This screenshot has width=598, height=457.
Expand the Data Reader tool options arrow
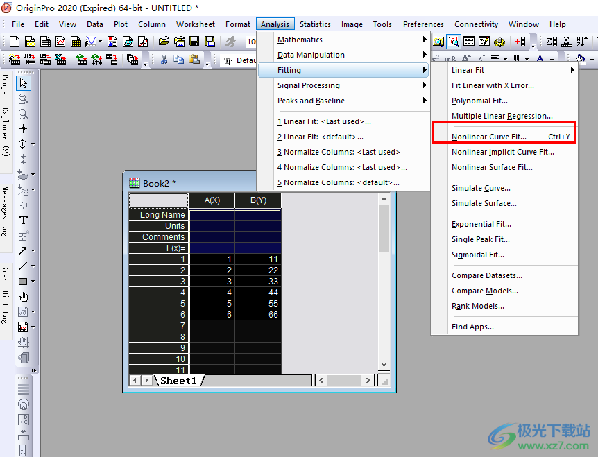(33, 144)
